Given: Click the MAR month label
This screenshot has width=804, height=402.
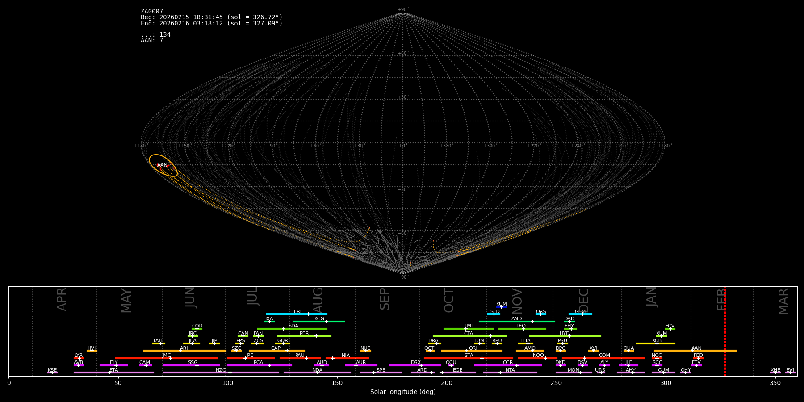Looking at the screenshot, I should coord(783,301).
